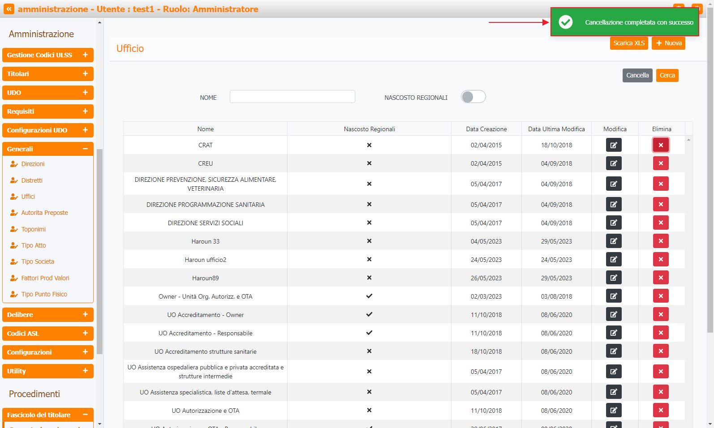Click the Nuova button
The width and height of the screenshot is (714, 428).
668,43
